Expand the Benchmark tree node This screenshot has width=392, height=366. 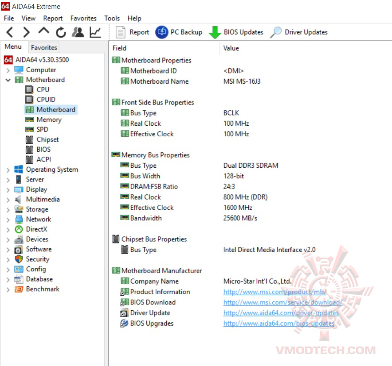pos(8,289)
